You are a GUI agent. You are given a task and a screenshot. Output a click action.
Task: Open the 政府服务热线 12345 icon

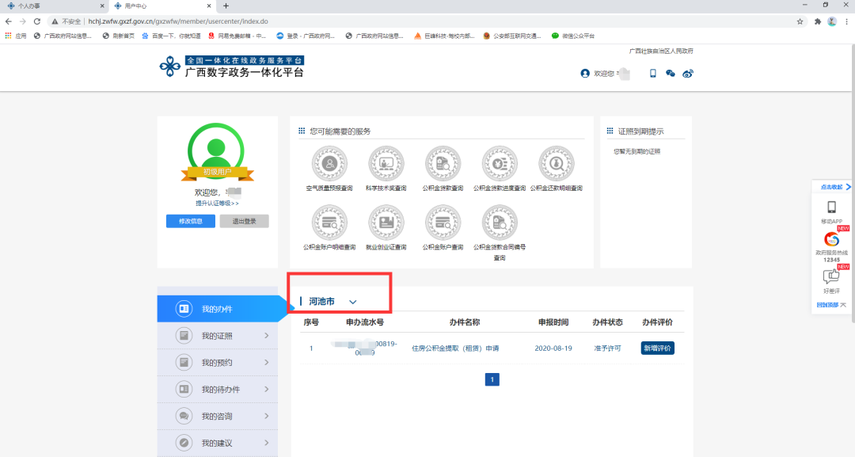831,239
